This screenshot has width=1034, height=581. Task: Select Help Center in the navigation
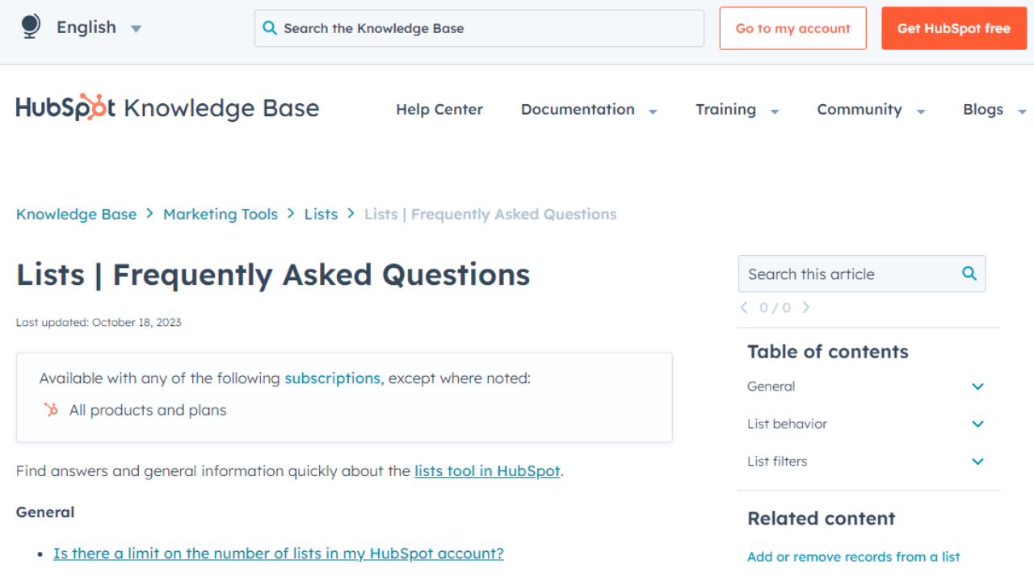[x=439, y=109]
